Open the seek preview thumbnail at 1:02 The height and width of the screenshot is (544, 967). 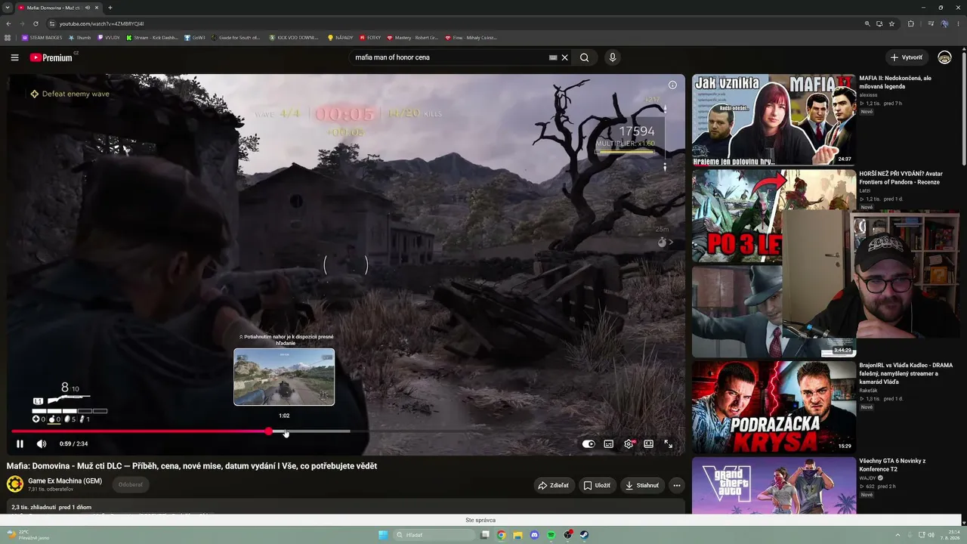coord(284,377)
